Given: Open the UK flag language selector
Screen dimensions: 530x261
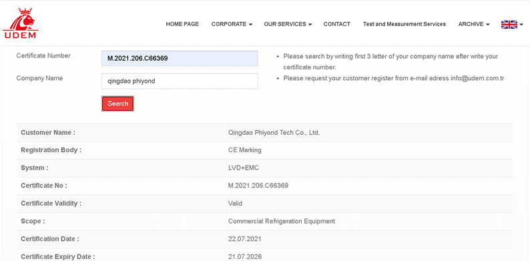Looking at the screenshot, I should pyautogui.click(x=509, y=24).
